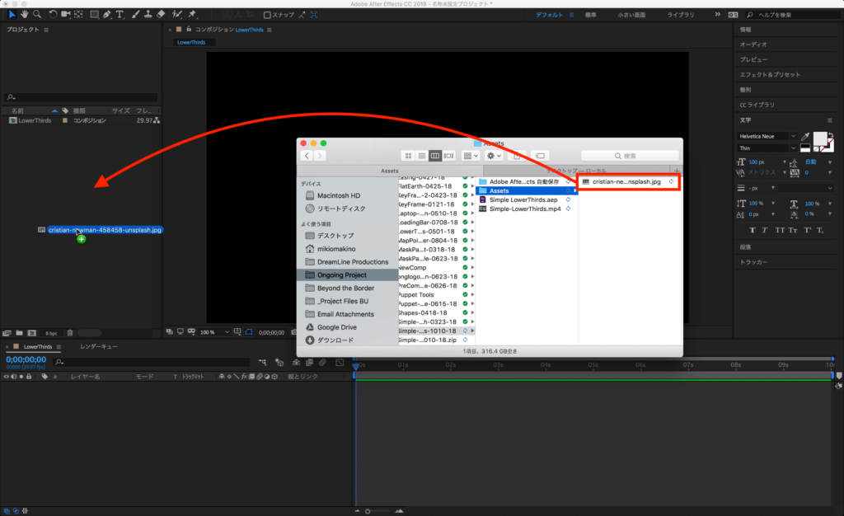The image size is (844, 516).
Task: Select the Clone Stamp tool
Action: [148, 15]
